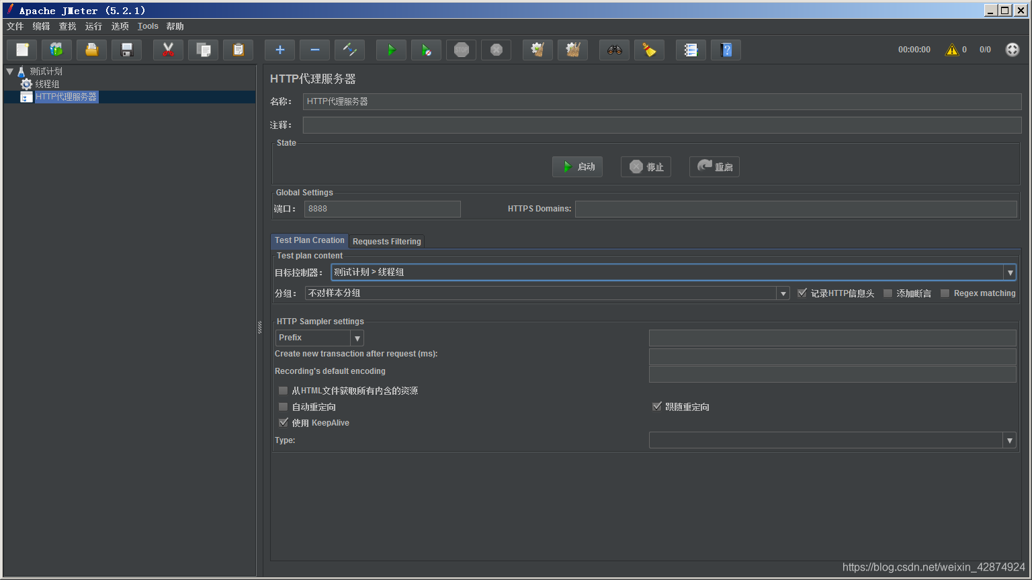Toggle the 跟随重定向 checkbox

tap(657, 407)
